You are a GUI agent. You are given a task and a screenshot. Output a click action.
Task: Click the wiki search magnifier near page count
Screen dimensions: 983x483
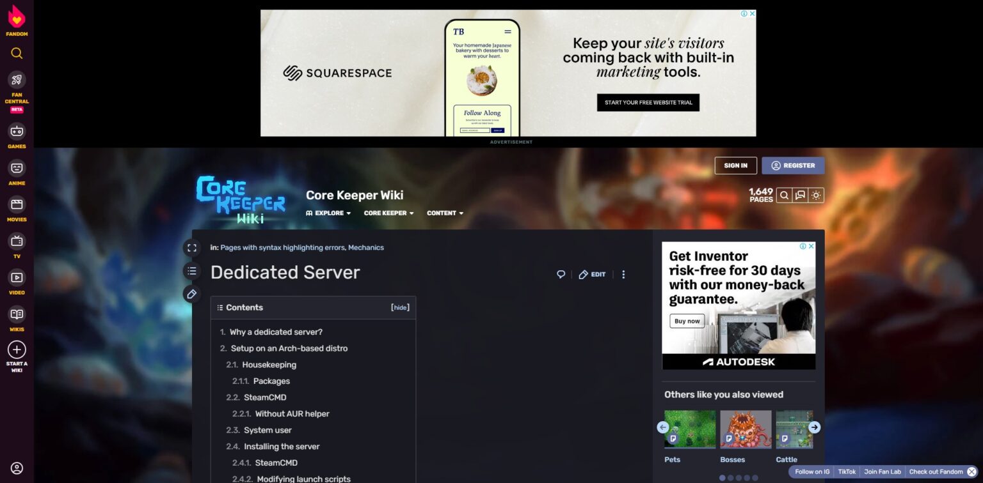click(784, 195)
